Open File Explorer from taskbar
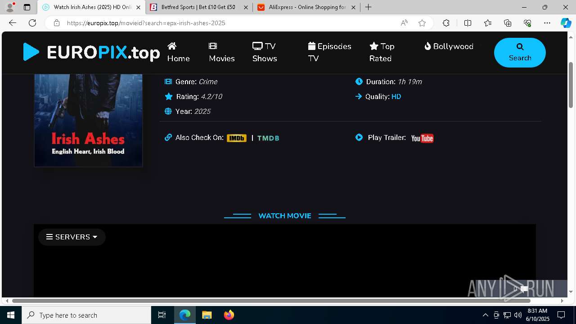 (207, 315)
